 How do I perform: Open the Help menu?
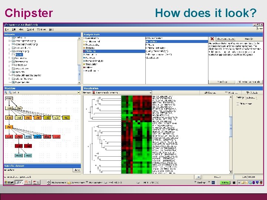[51, 30]
